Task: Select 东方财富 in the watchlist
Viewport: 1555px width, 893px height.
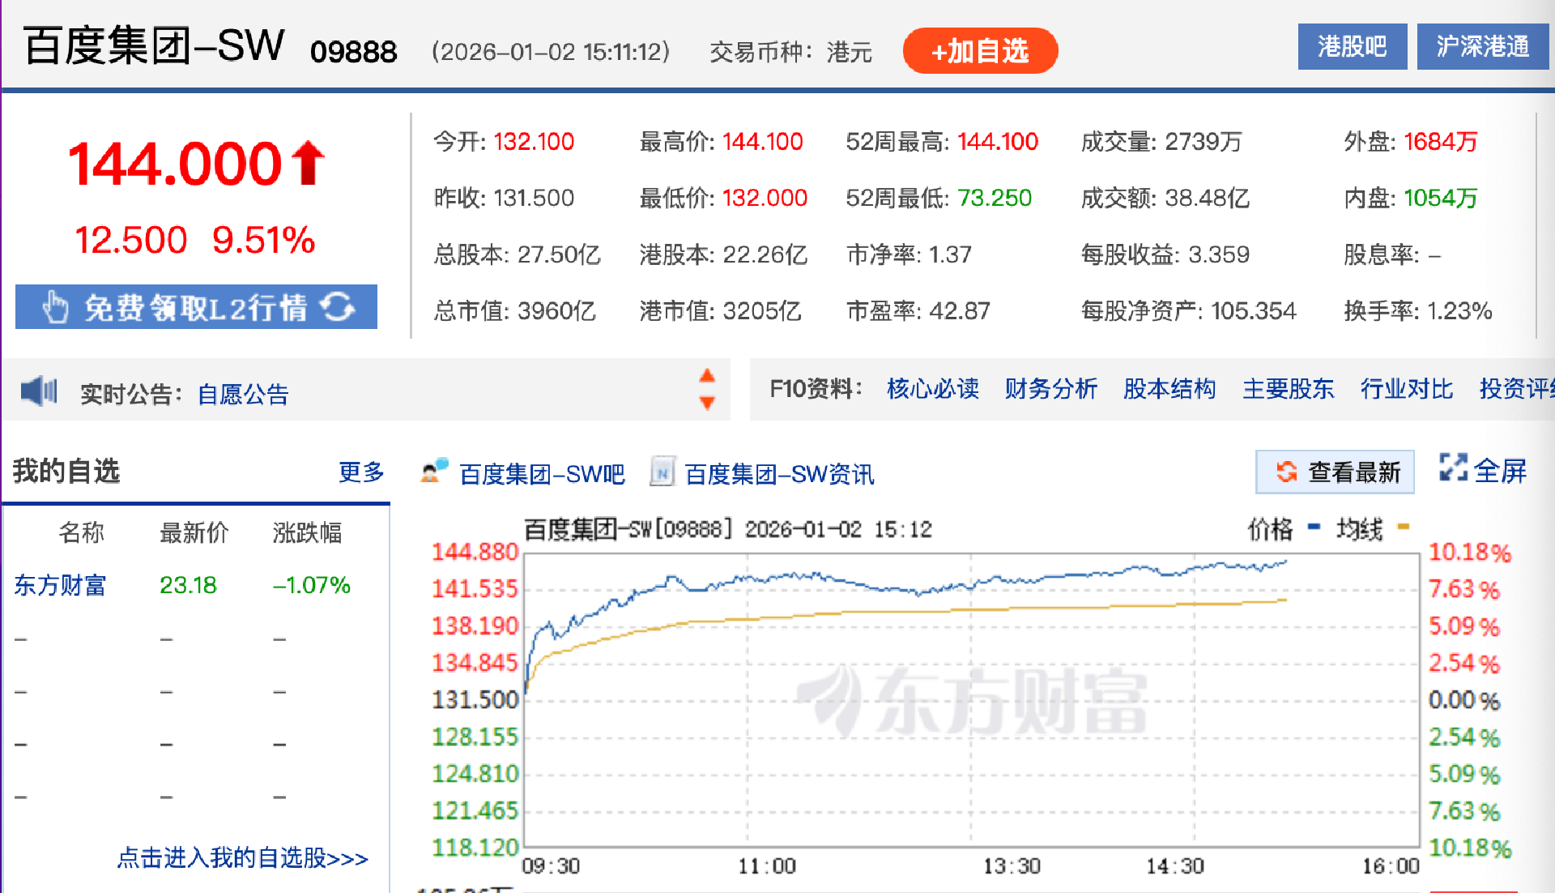Action: (60, 585)
